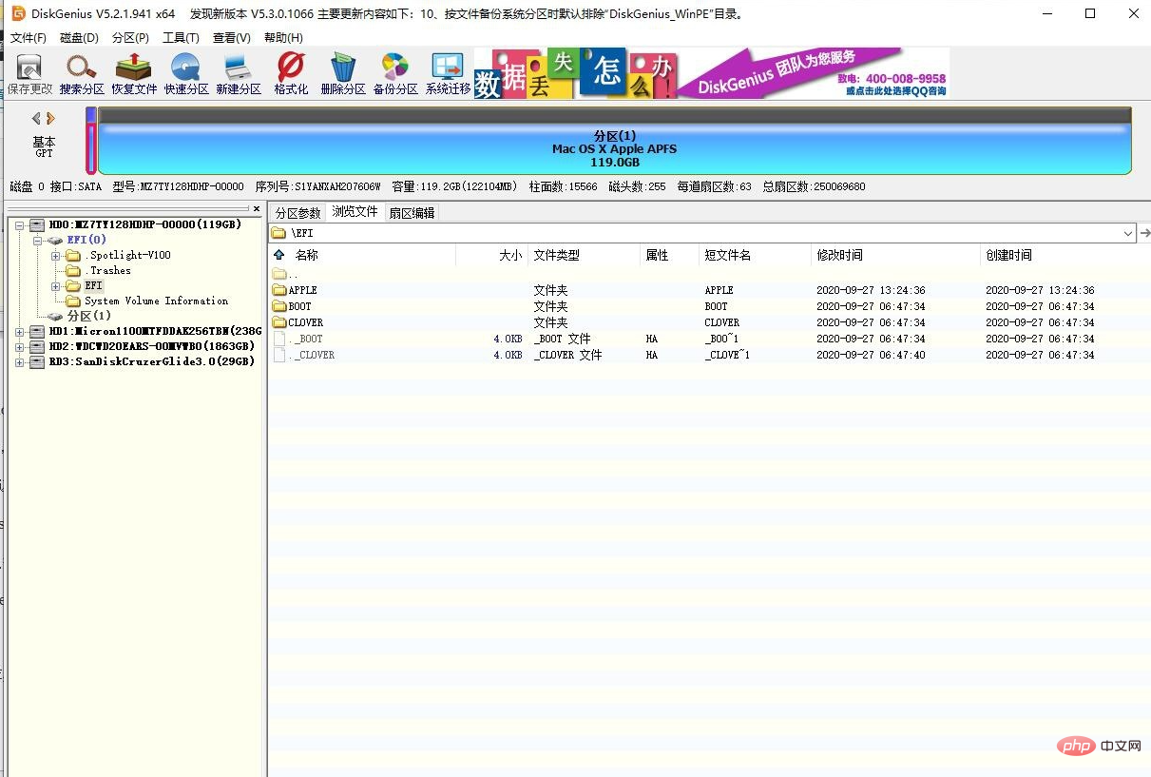The image size is (1151, 777).
Task: Expand the HD2 WDC disk node
Action: [x=20, y=346]
